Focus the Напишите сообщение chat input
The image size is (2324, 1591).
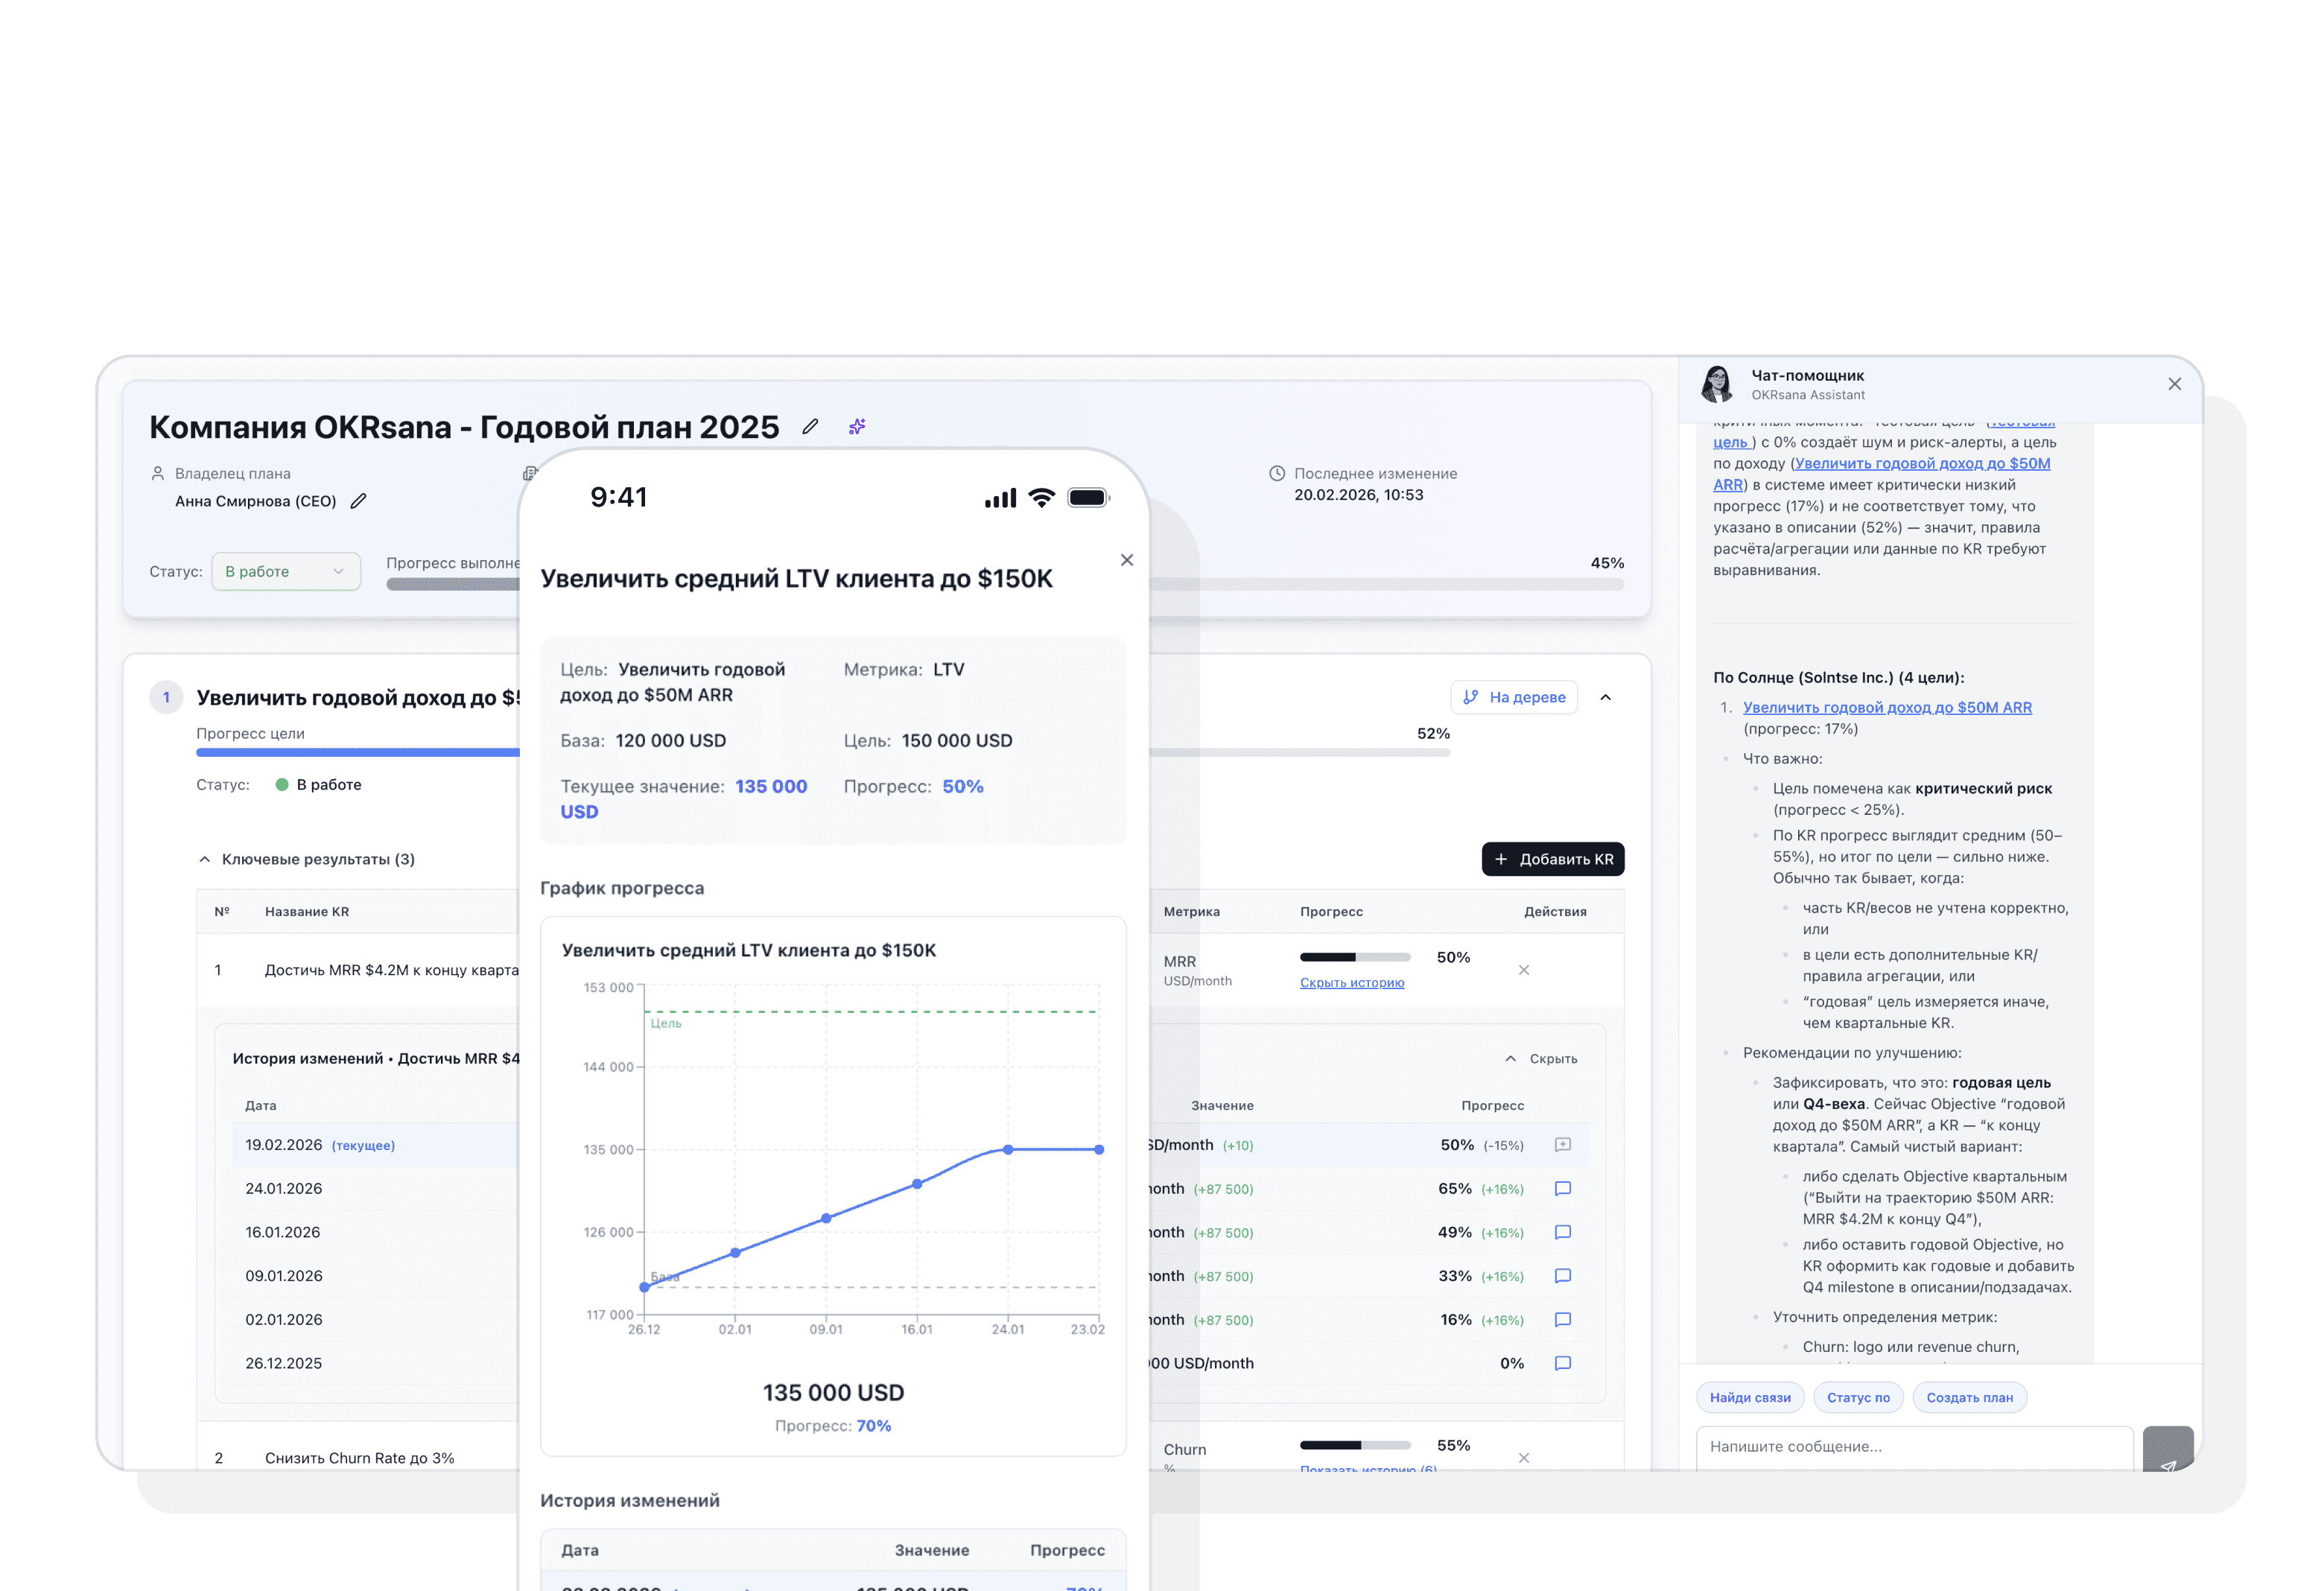(x=1914, y=1448)
